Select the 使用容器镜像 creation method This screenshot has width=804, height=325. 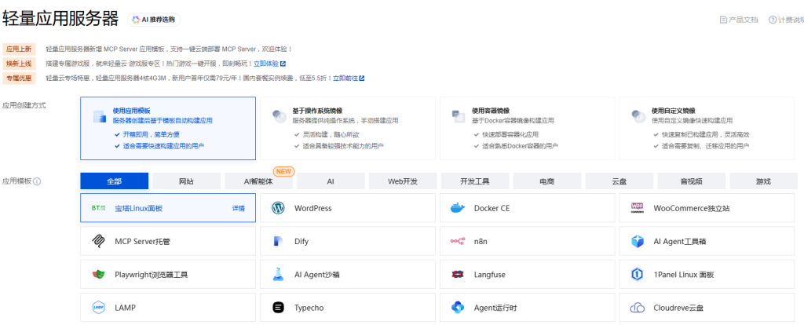527,128
